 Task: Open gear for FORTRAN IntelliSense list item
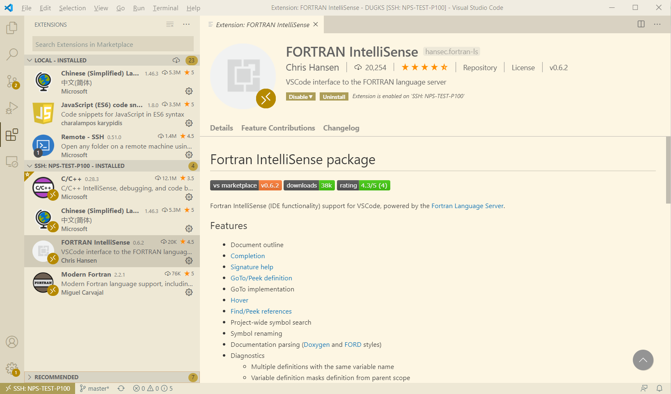(189, 261)
